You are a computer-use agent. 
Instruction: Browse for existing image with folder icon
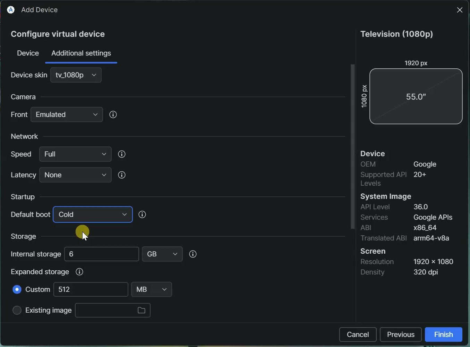(142, 311)
